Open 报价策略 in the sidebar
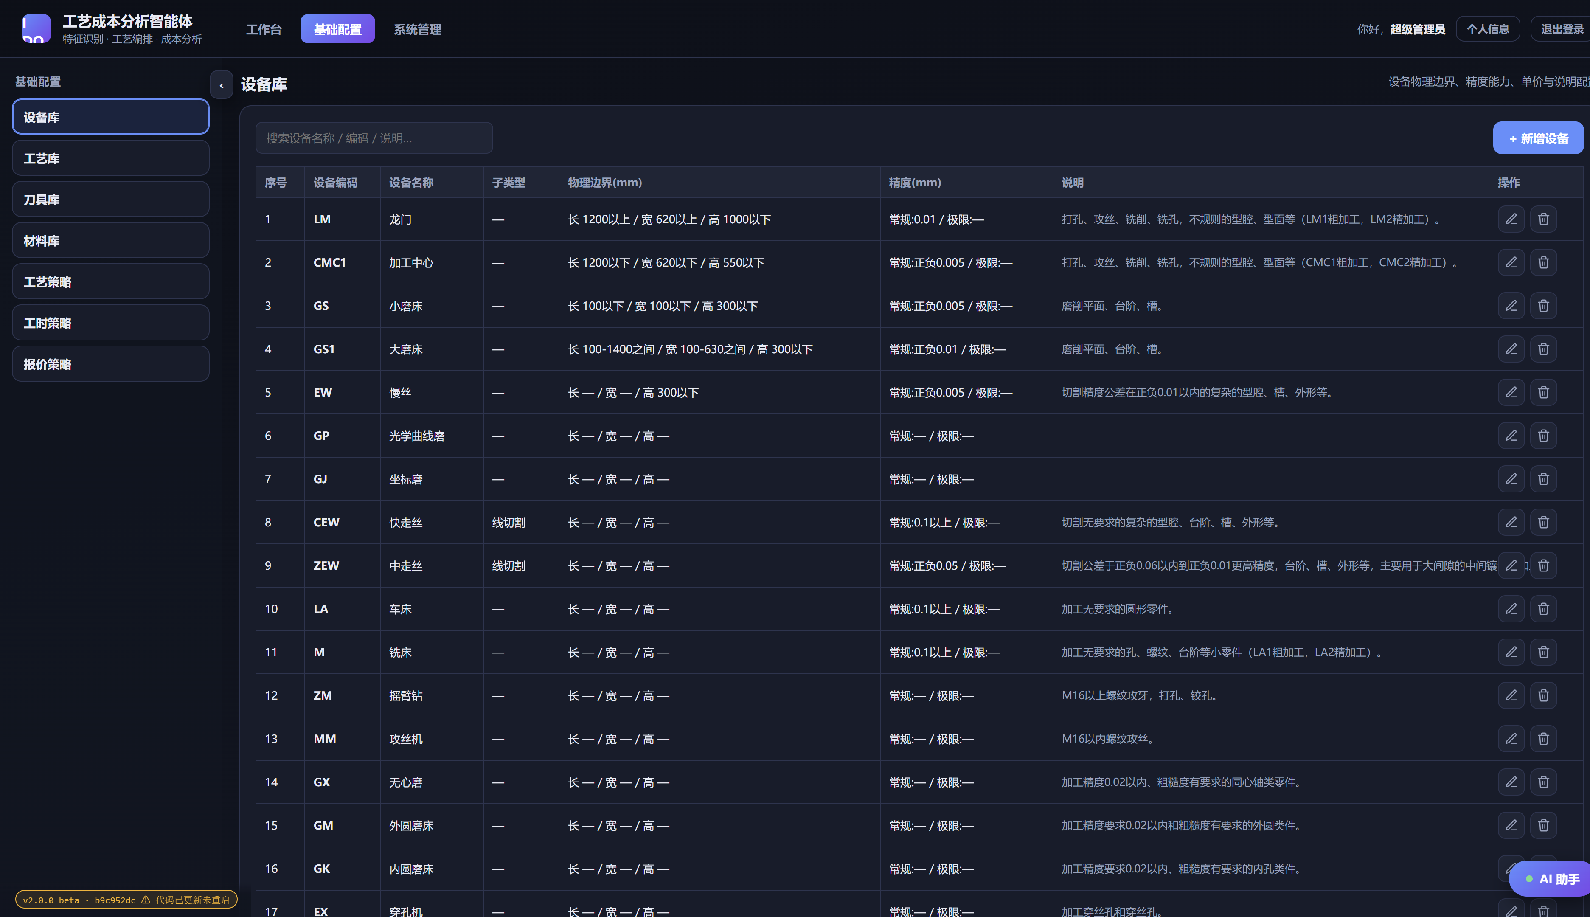 [111, 364]
